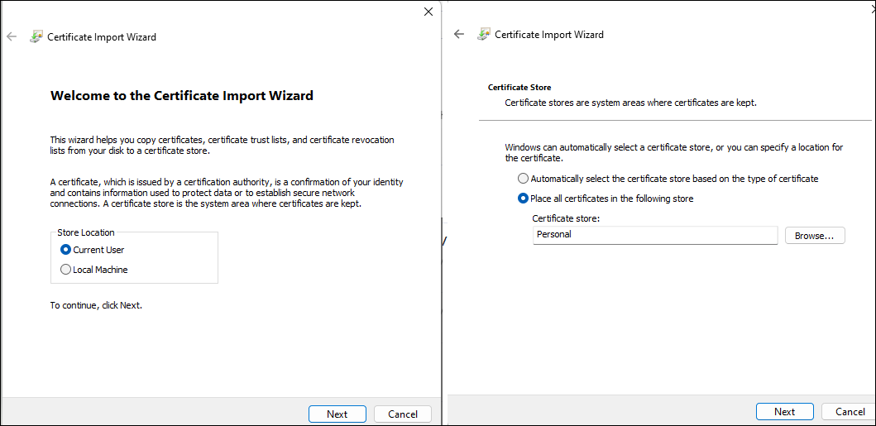Choose Automatically select the certificate store option
This screenshot has width=876, height=426.
(523, 179)
